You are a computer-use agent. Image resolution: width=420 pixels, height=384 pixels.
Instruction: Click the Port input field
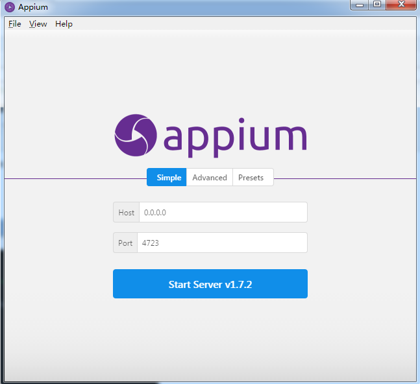coord(222,243)
